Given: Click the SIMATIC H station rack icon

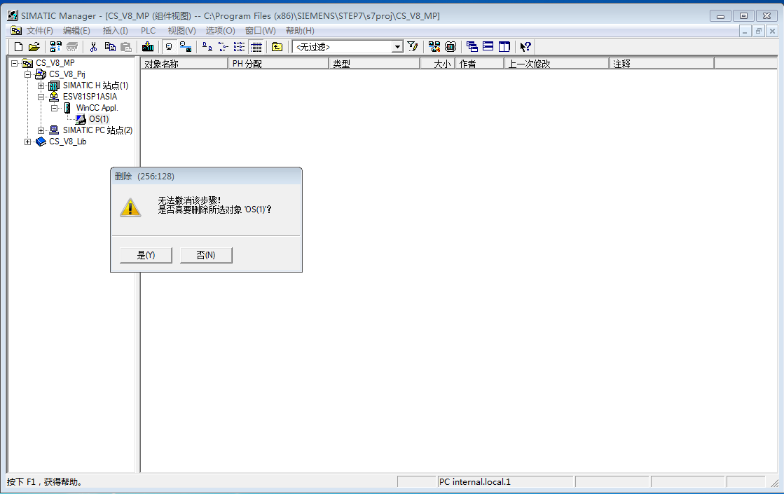Looking at the screenshot, I should pos(54,86).
